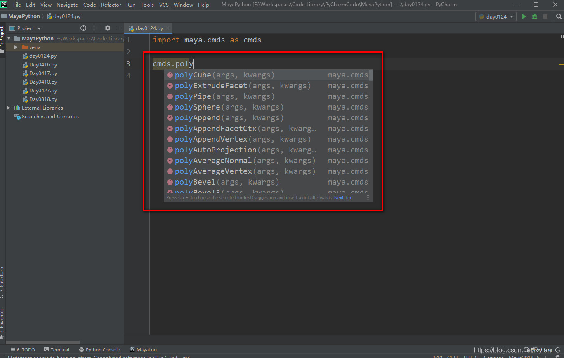564x358 pixels.
Task: Choose polyAppendVertex completion suggestion
Action: point(267,139)
